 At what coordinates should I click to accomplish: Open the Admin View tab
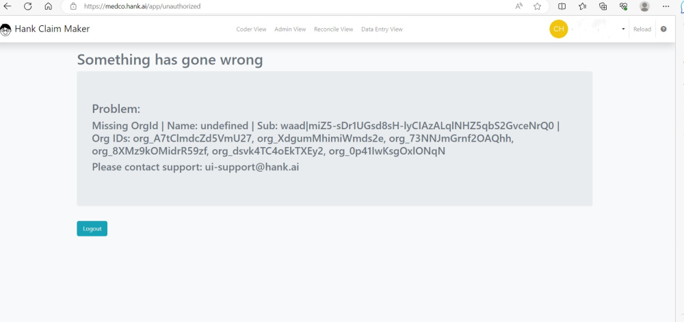point(290,29)
